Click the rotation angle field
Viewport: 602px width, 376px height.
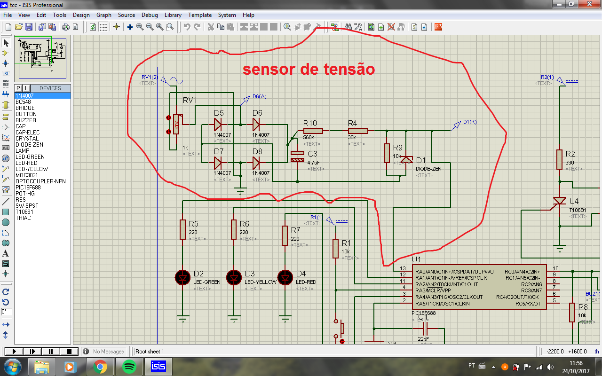tap(6, 312)
